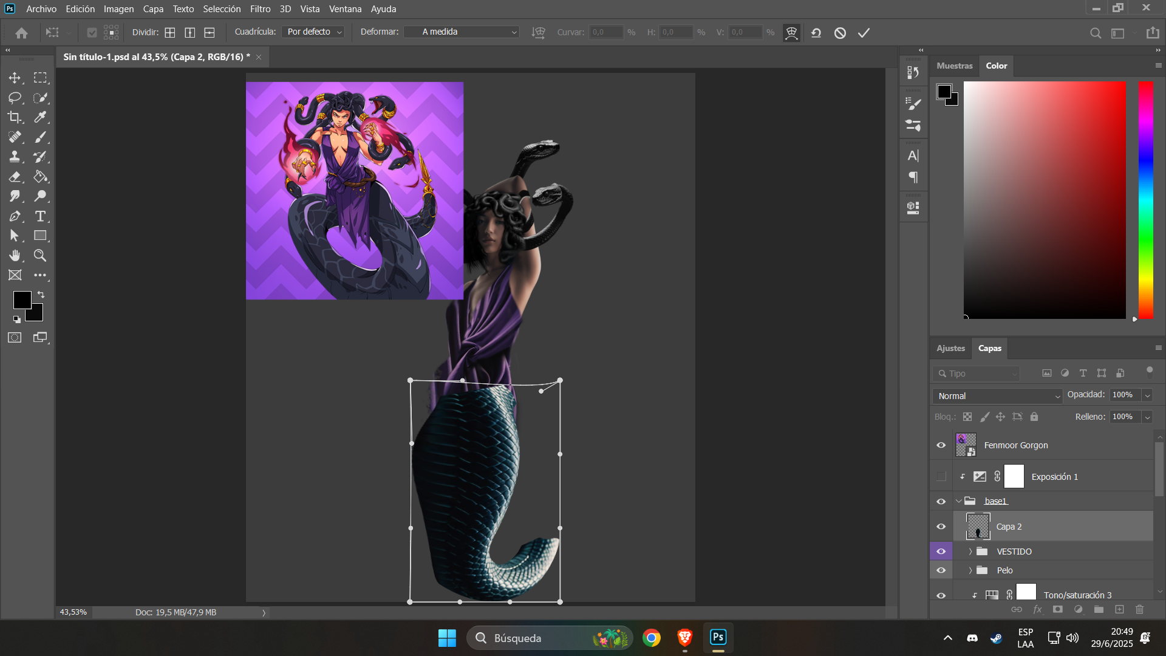Open the blend mode Normal dropdown
This screenshot has width=1166, height=656.
(x=997, y=396)
